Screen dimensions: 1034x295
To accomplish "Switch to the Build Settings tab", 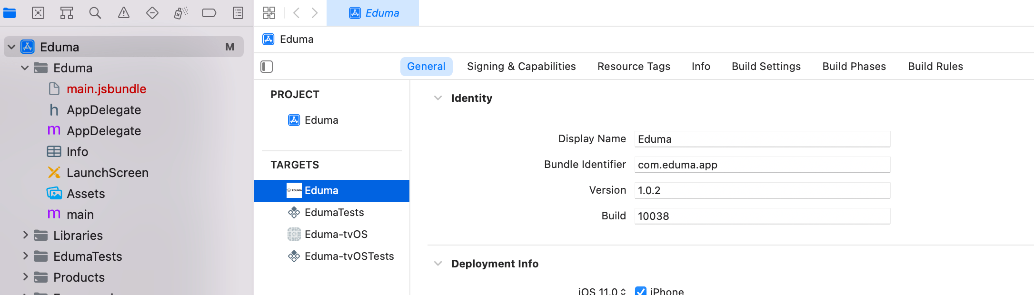I will pos(766,67).
